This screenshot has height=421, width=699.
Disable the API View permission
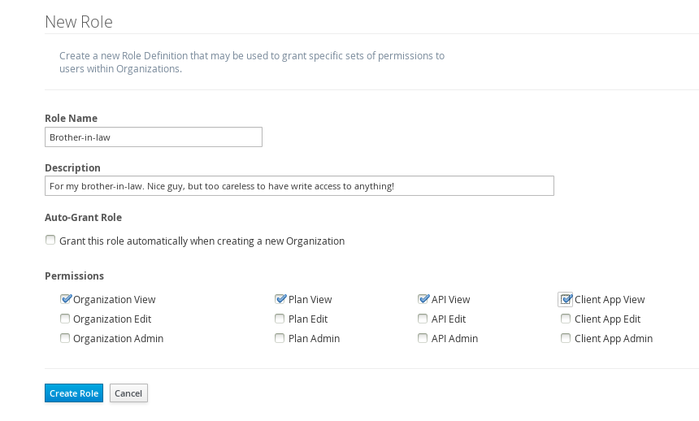click(x=423, y=299)
